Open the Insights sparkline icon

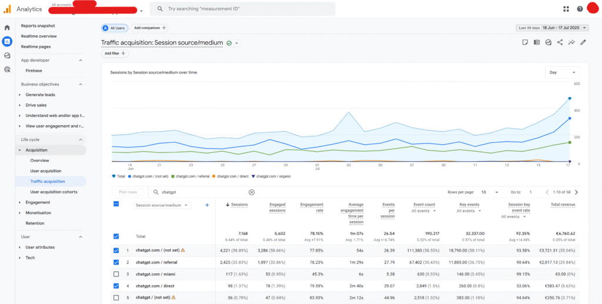tap(571, 42)
